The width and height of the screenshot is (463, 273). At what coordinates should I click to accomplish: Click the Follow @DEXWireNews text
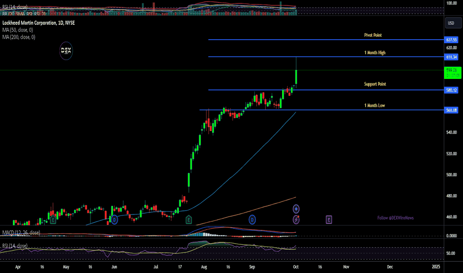pyautogui.click(x=395, y=218)
